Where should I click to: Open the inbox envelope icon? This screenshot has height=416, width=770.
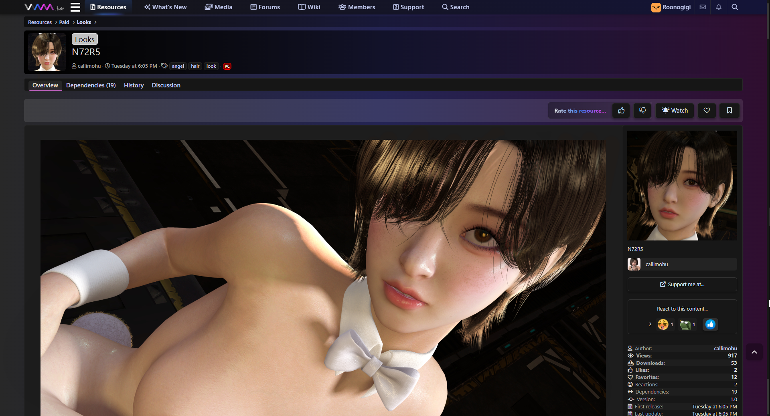coord(703,7)
